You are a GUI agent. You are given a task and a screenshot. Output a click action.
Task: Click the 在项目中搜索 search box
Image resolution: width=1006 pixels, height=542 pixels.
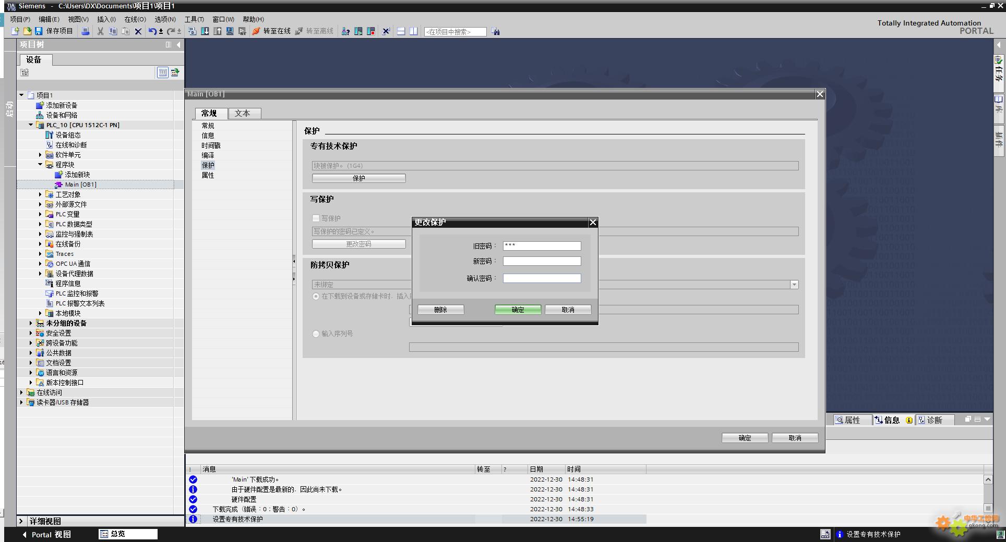coord(455,32)
